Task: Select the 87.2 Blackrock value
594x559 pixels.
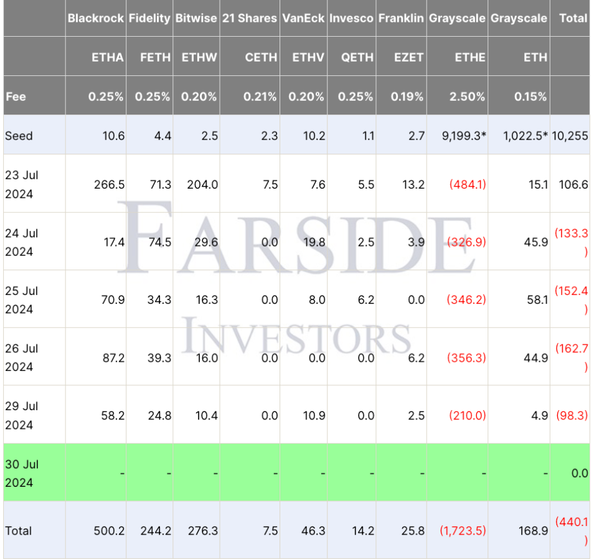Action: 114,357
